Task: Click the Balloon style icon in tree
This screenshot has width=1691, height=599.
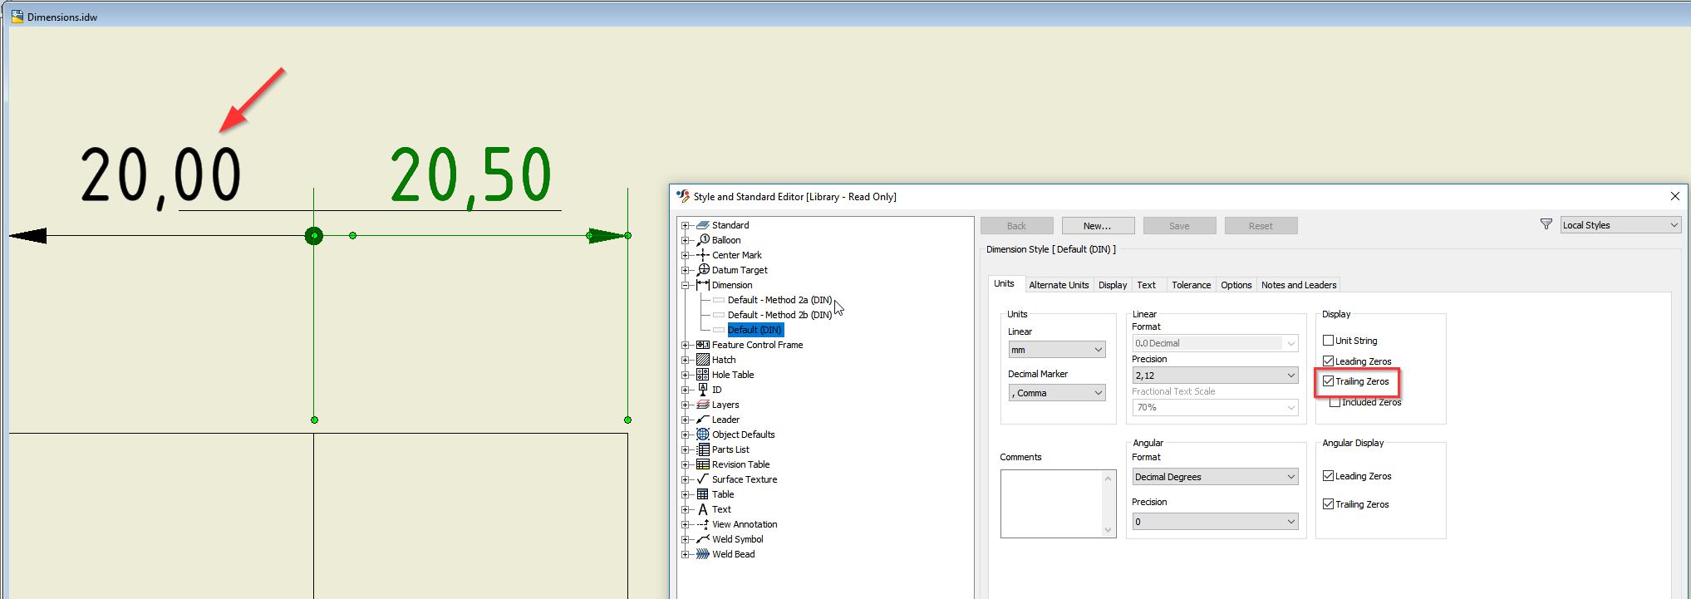Action: 703,240
